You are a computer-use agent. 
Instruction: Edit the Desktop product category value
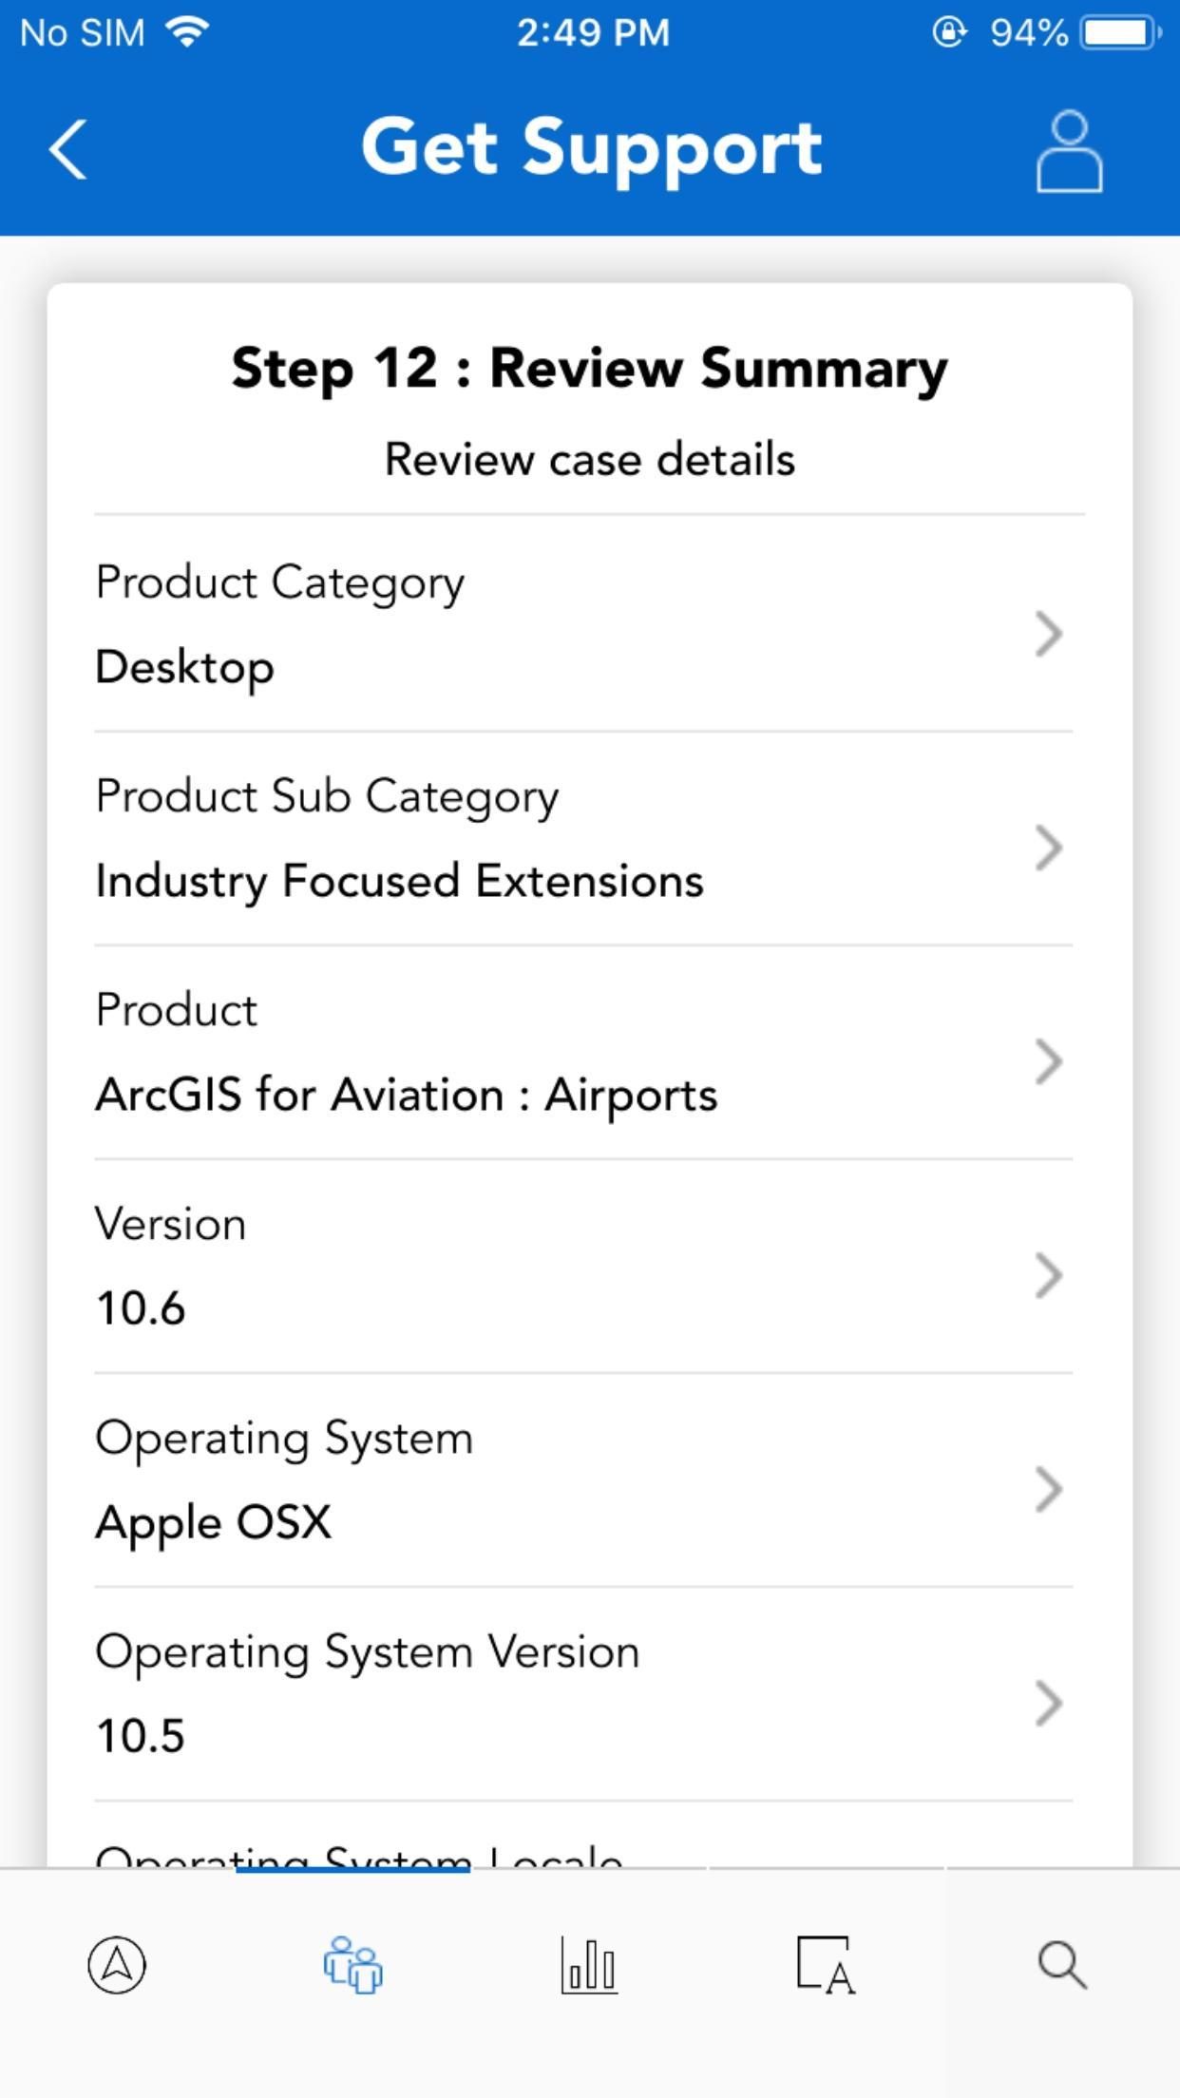(185, 667)
